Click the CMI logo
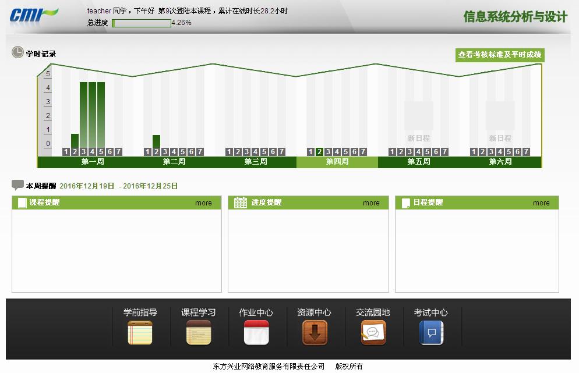The height and width of the screenshot is (373, 579). 34,15
